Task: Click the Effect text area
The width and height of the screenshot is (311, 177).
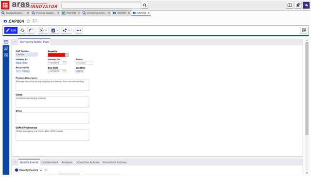Action: 52,118
